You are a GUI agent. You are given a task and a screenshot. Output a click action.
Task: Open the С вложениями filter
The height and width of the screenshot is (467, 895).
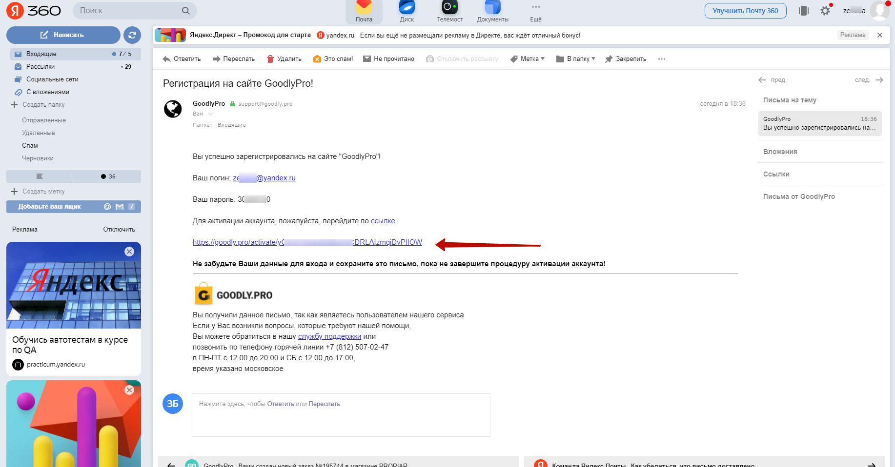point(76,92)
